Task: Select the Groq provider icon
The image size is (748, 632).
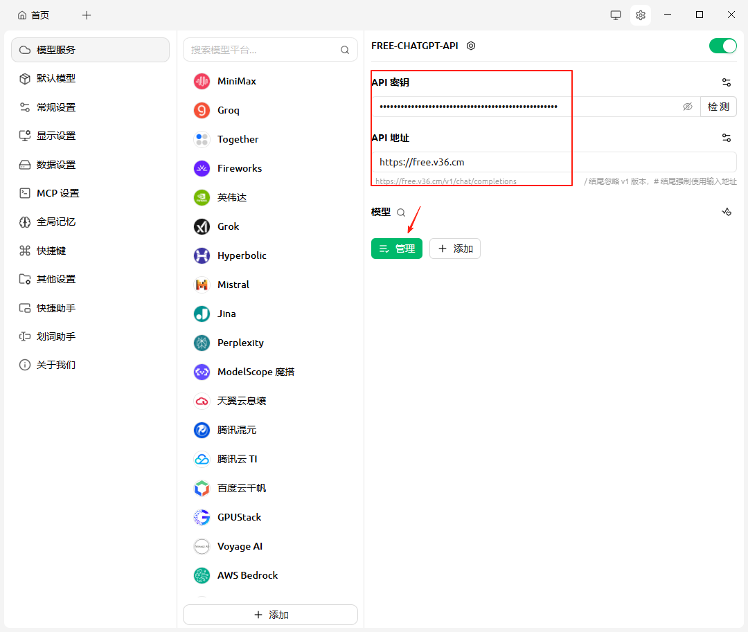Action: pyautogui.click(x=202, y=110)
